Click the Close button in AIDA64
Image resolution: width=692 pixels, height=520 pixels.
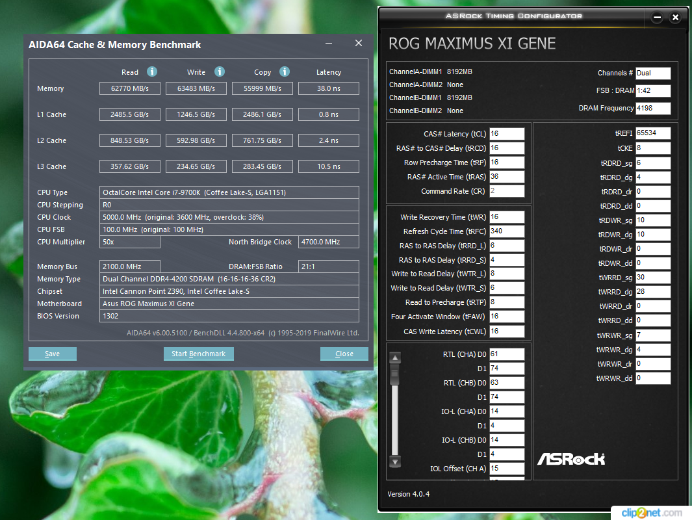344,354
